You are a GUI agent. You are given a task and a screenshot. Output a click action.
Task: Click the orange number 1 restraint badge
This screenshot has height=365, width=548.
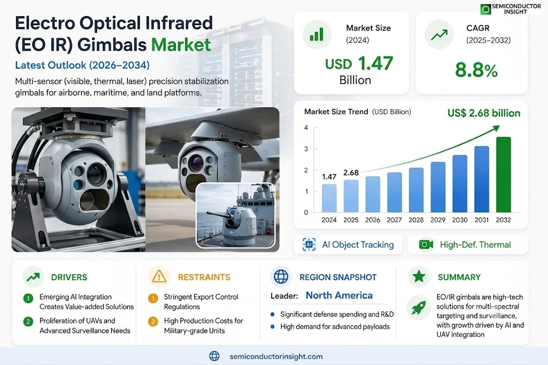(153, 298)
